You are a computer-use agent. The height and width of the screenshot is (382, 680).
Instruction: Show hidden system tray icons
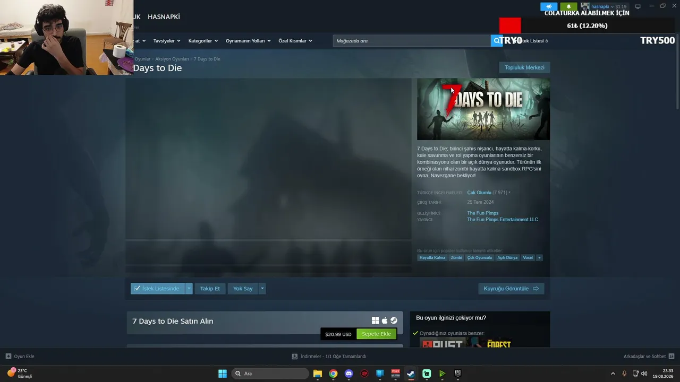[x=613, y=374]
